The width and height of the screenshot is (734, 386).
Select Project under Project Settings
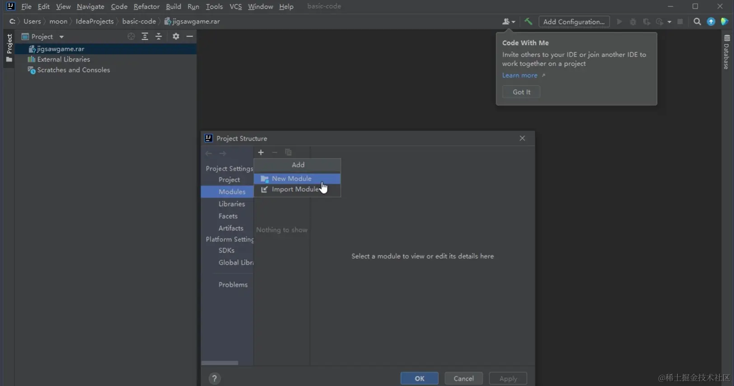[x=229, y=179]
